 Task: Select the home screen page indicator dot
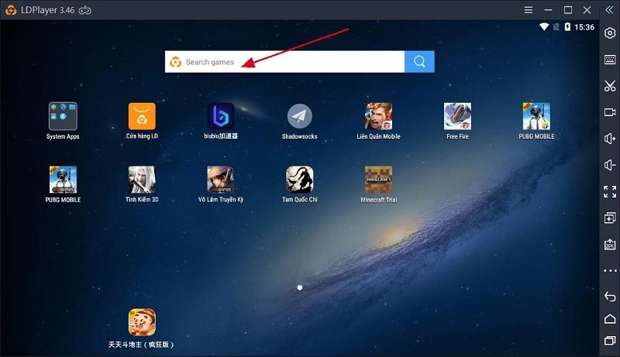300,287
